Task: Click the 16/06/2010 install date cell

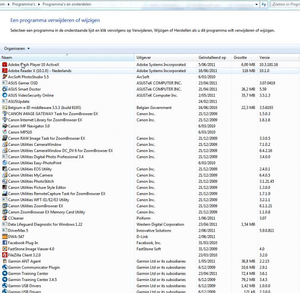Action: point(207,107)
